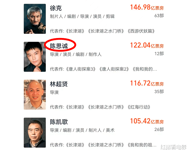The height and width of the screenshot is (153, 189).
Task: Open 陈凯歌's portrait thumbnail
Action: tap(35, 132)
